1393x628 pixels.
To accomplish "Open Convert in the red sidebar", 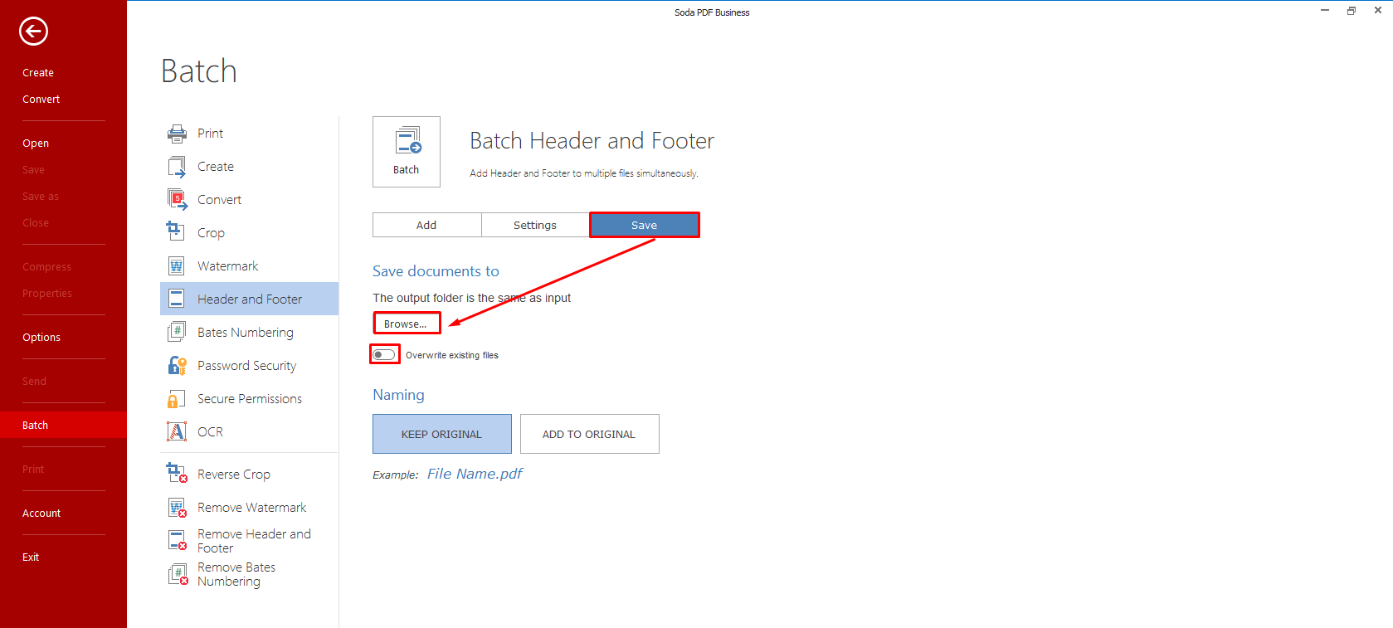I will pyautogui.click(x=41, y=100).
